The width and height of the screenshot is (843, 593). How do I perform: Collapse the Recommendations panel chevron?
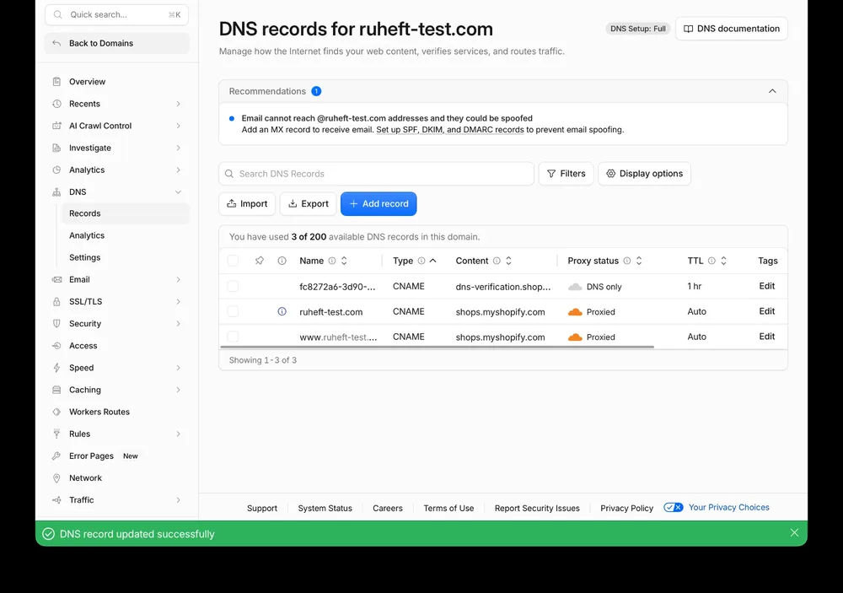tap(772, 91)
